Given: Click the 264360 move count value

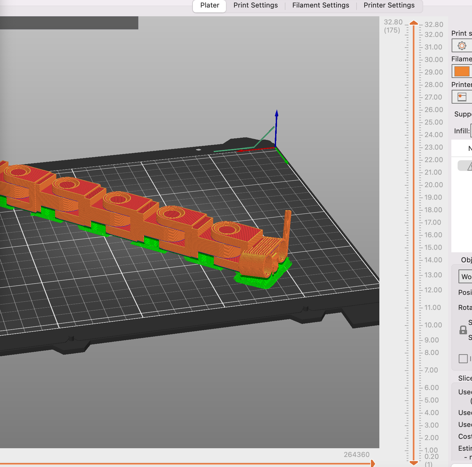Looking at the screenshot, I should pyautogui.click(x=357, y=454).
